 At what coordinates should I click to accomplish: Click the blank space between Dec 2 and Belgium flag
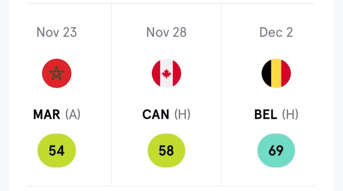(276, 49)
